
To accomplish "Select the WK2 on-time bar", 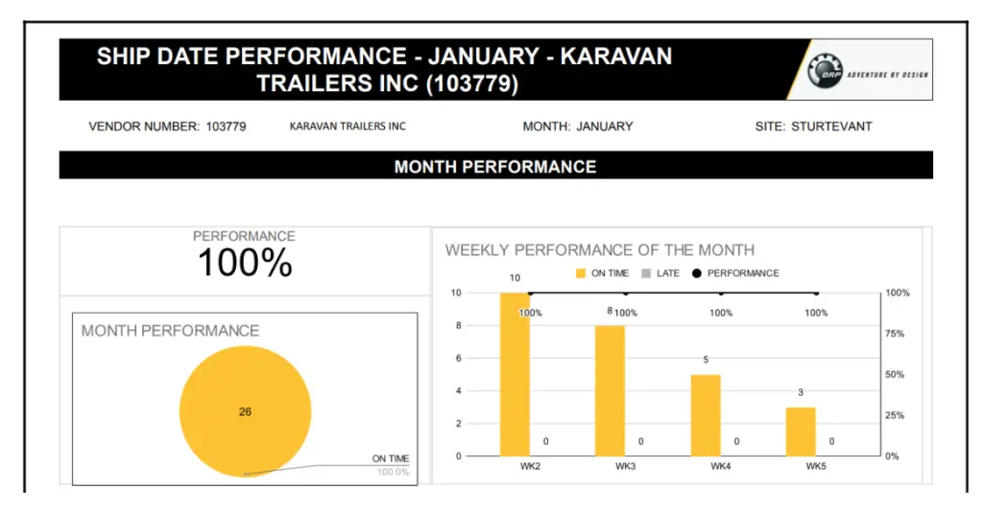I will point(515,374).
